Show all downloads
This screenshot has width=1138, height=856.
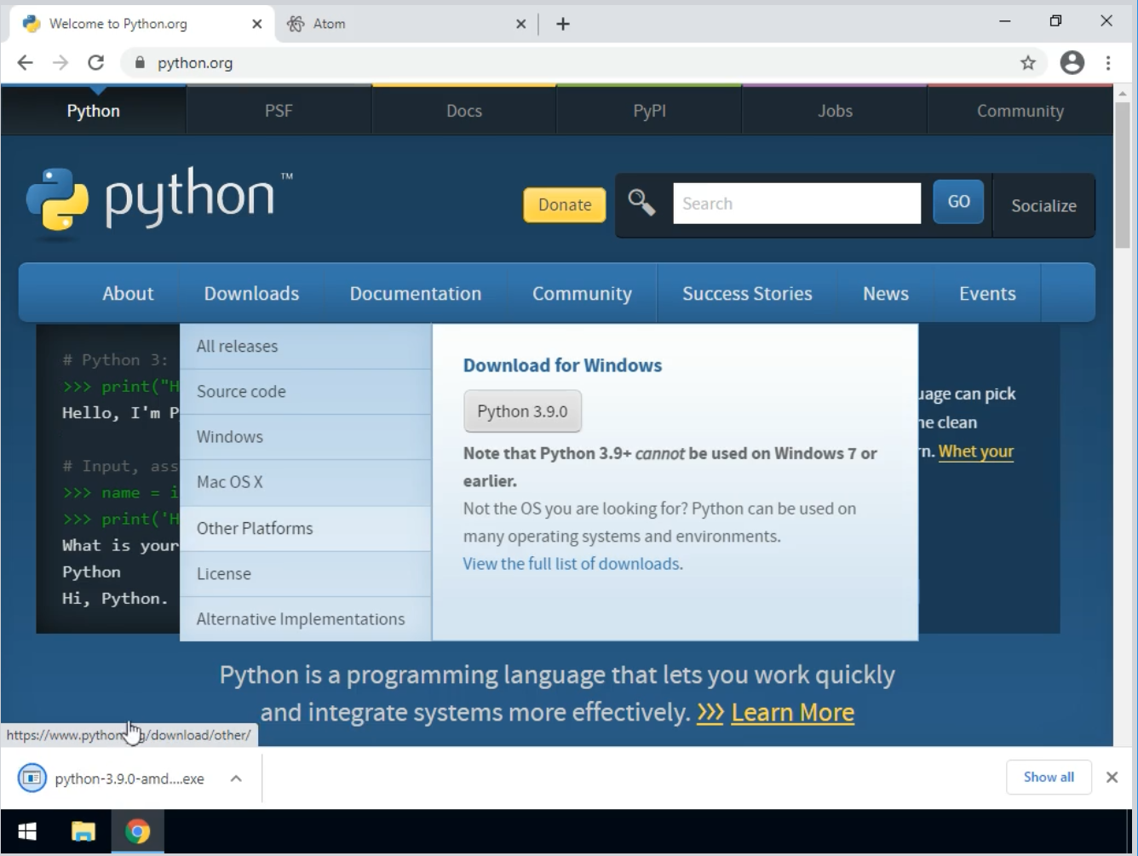[x=1049, y=777]
